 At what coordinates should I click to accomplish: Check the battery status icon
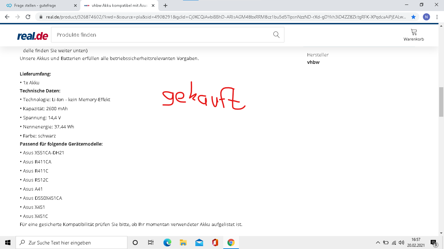point(386,243)
